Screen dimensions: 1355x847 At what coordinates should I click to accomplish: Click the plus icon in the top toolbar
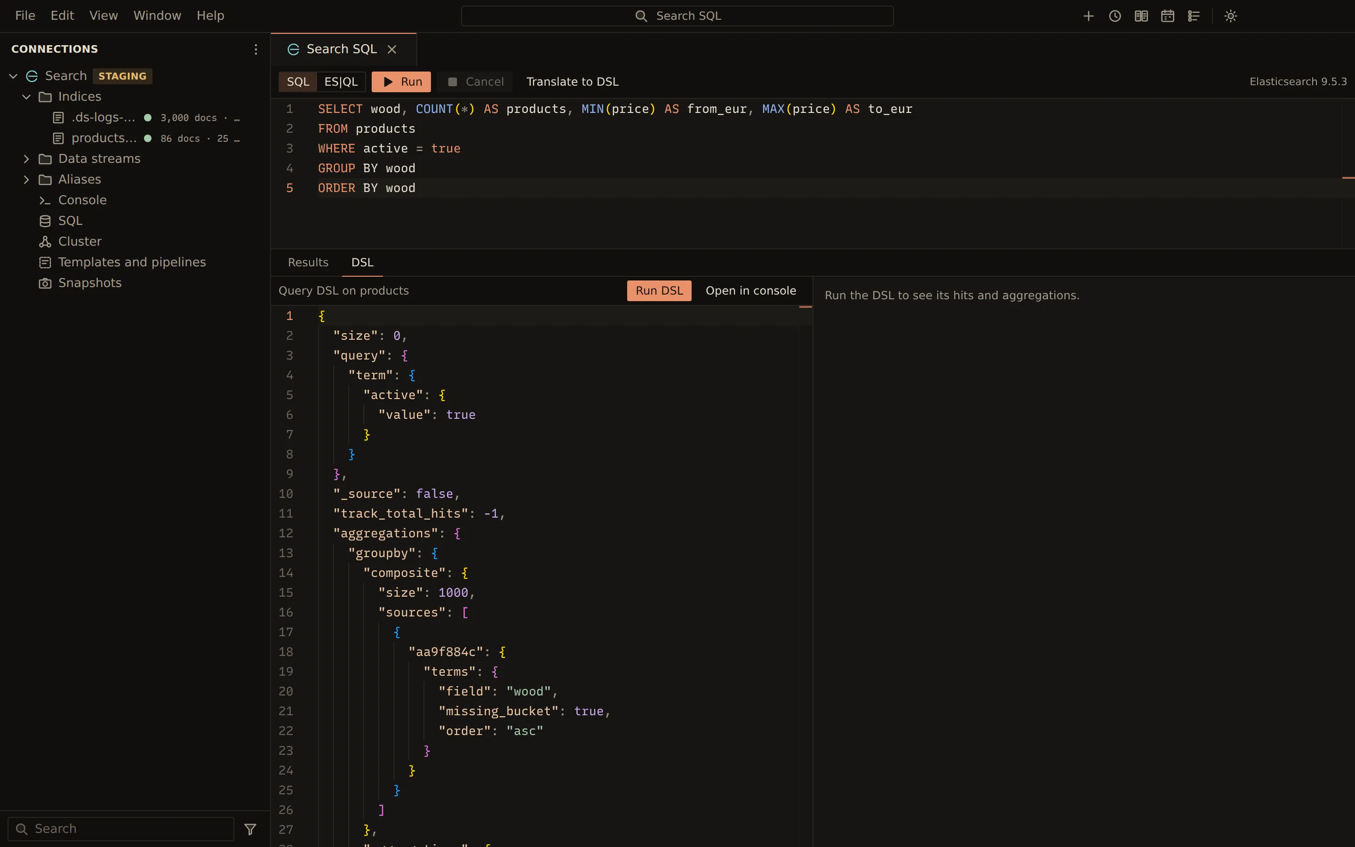[x=1089, y=16]
